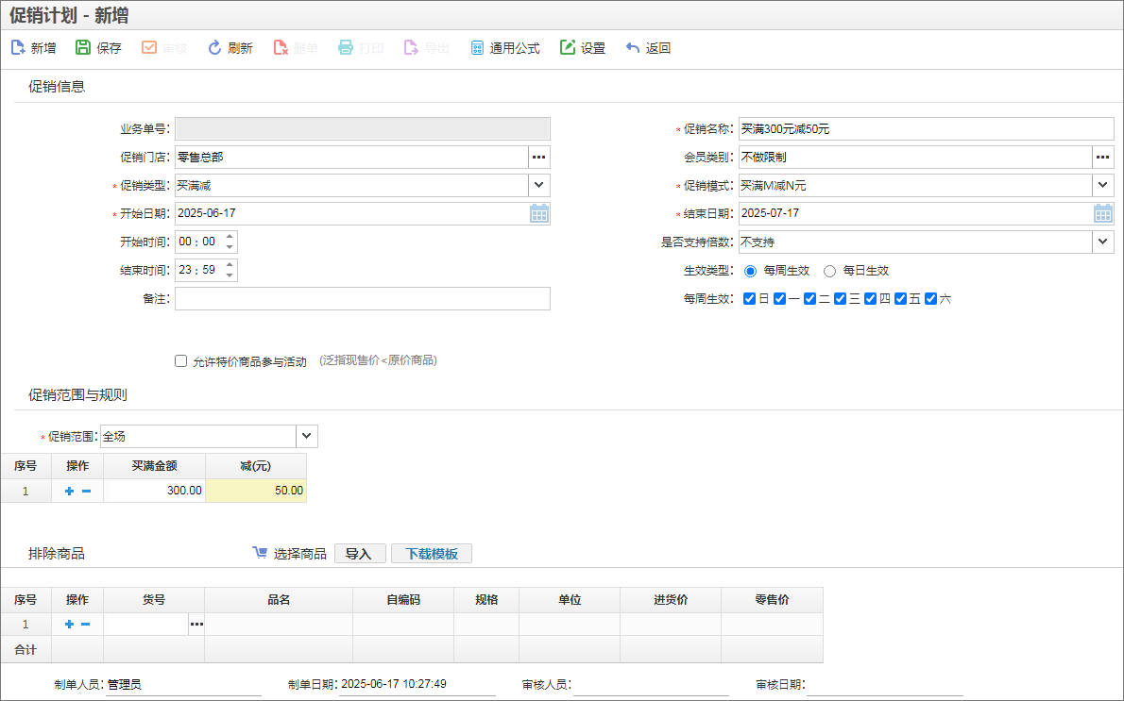
Task: Uncheck the 二 weekday checkbox
Action: coord(809,298)
